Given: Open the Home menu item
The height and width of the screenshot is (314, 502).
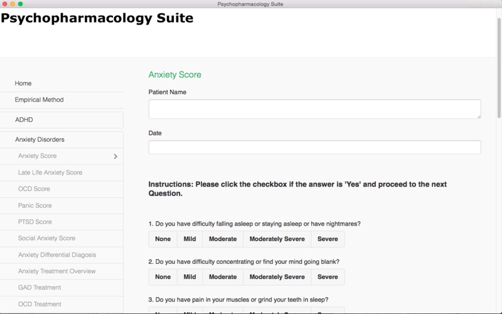Looking at the screenshot, I should click(x=23, y=84).
